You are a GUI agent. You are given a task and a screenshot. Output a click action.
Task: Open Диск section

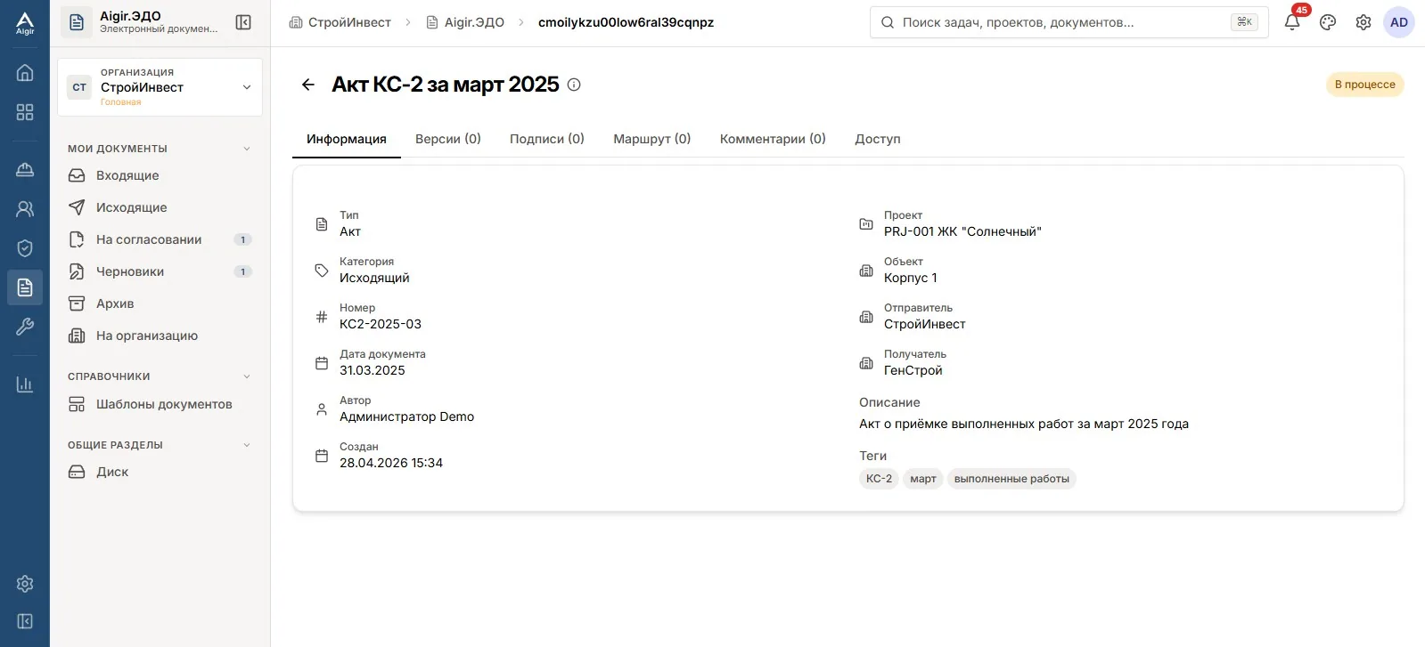pyautogui.click(x=160, y=472)
